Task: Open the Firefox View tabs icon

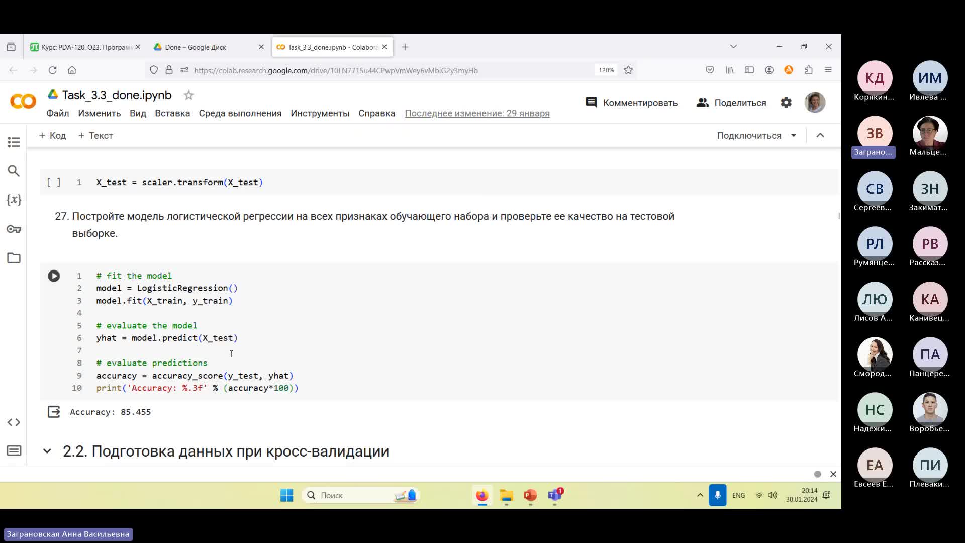Action: pos(11,47)
